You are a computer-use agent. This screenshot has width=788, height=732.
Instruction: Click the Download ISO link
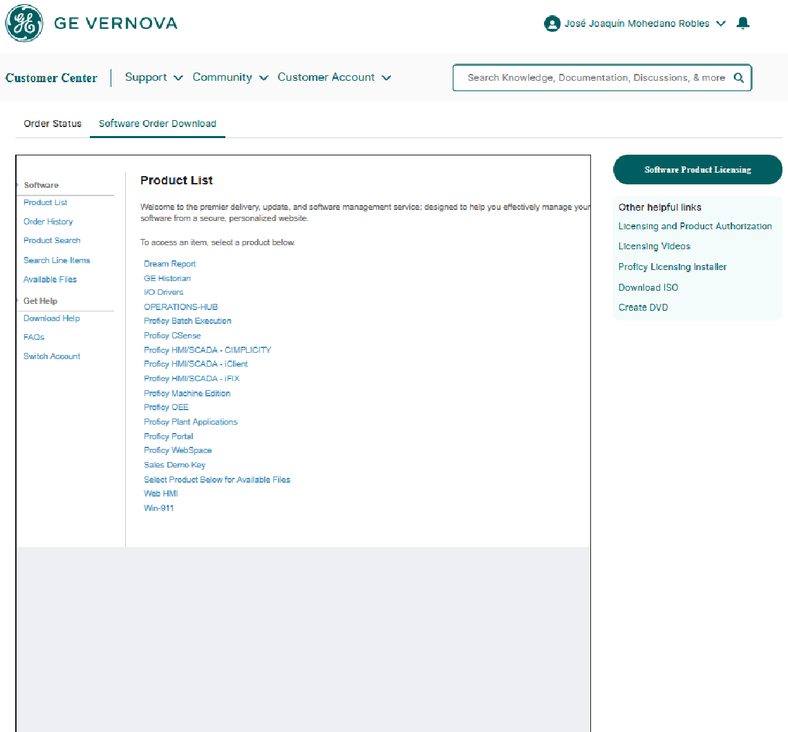648,288
